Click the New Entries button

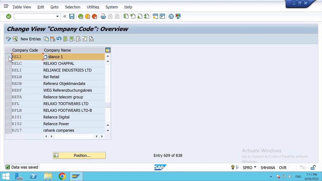(31, 39)
